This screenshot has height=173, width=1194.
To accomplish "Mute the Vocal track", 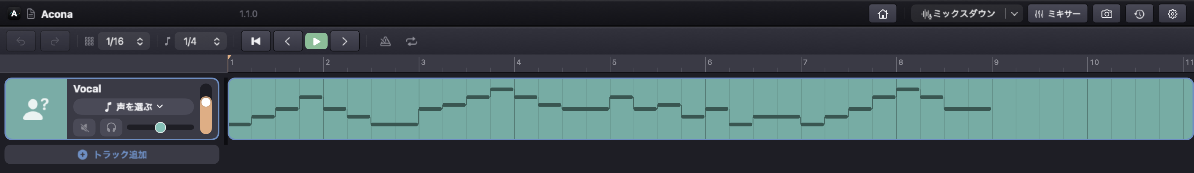I will click(84, 127).
